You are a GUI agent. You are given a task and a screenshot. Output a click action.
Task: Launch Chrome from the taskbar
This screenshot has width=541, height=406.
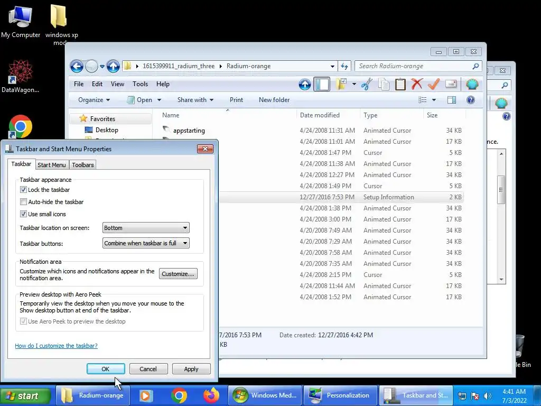tap(179, 395)
